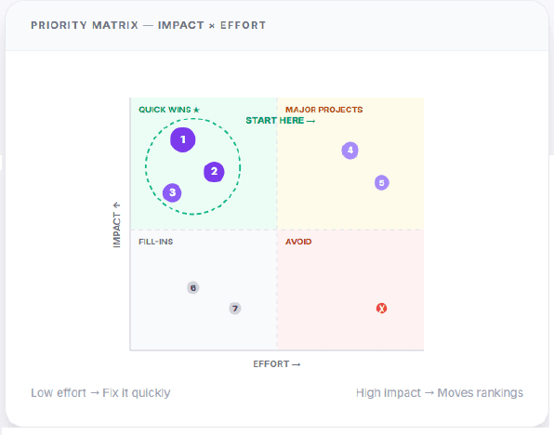Viewport: 554px width, 435px height.
Task: Select marker 4 in Major Projects
Action: coord(350,151)
